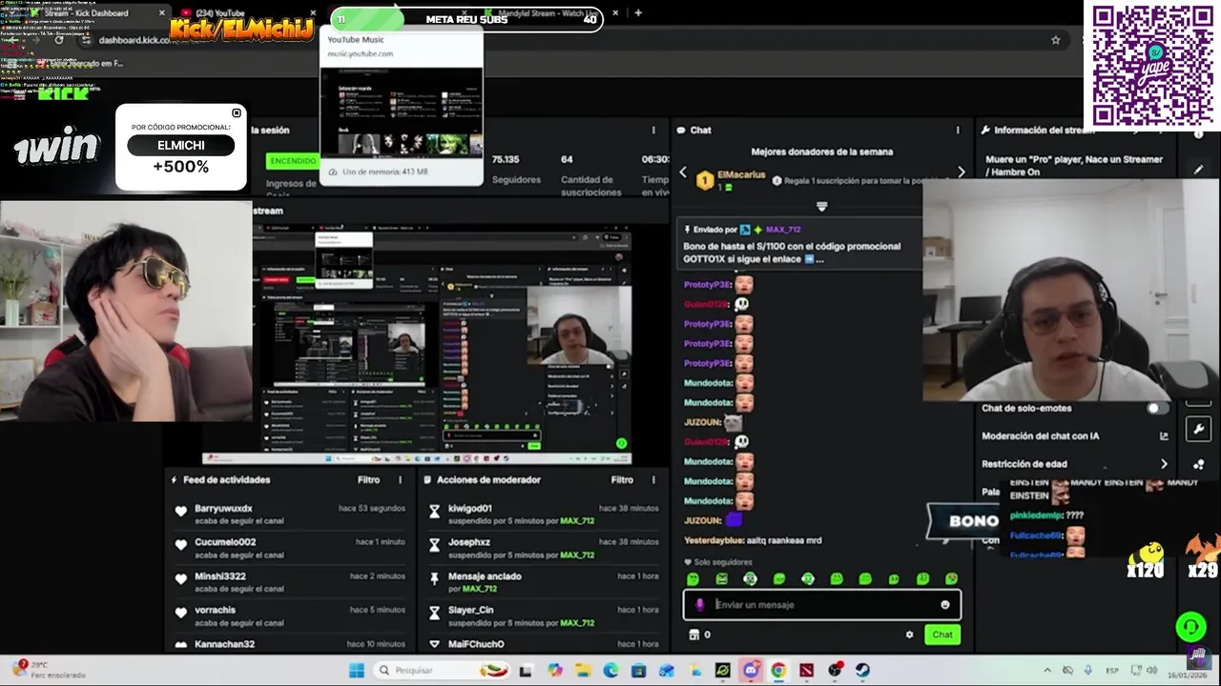Open Moderación del chat con IA
This screenshot has height=686, width=1221.
tap(1074, 436)
